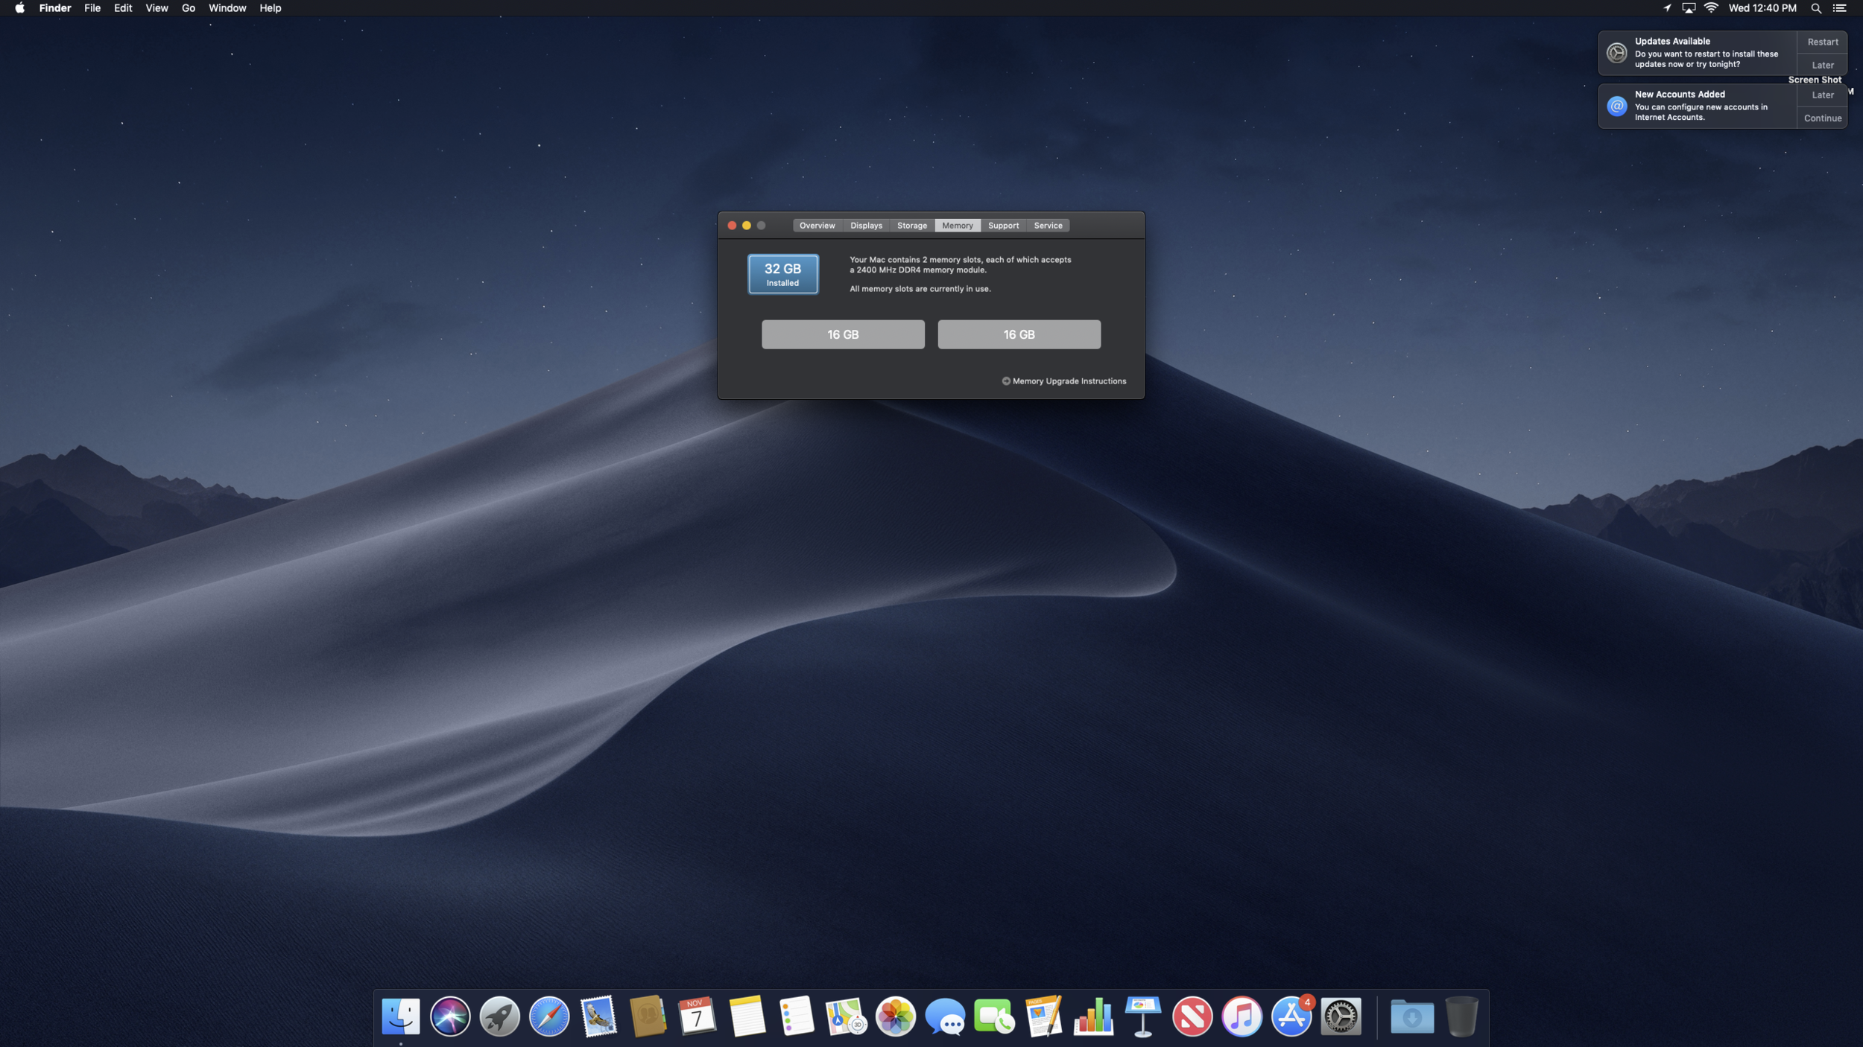The height and width of the screenshot is (1047, 1863).
Task: Click Later in New Accounts Added notification
Action: click(1822, 95)
